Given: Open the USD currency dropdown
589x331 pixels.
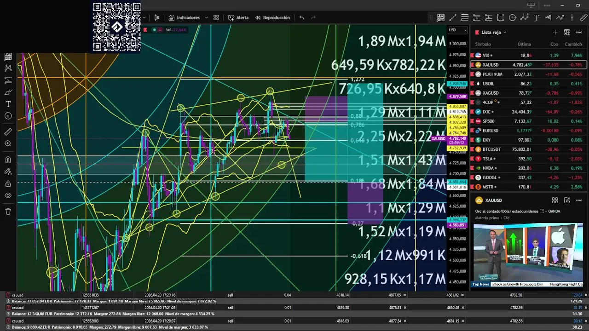Looking at the screenshot, I should (x=457, y=30).
